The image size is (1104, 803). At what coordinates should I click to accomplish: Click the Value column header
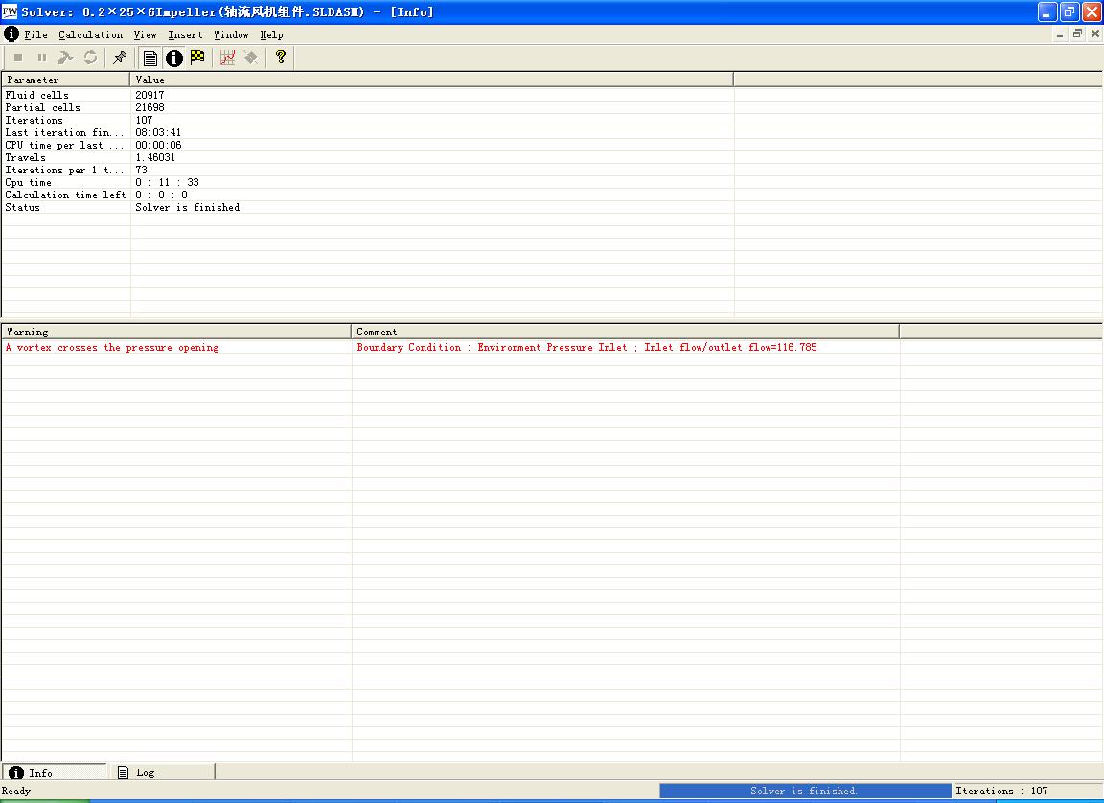[431, 80]
